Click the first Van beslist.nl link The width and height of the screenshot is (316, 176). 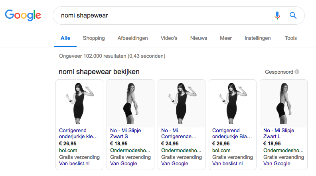75,163
